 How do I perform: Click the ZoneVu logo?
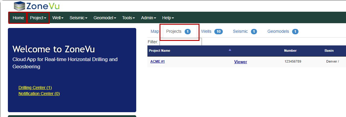36,6
